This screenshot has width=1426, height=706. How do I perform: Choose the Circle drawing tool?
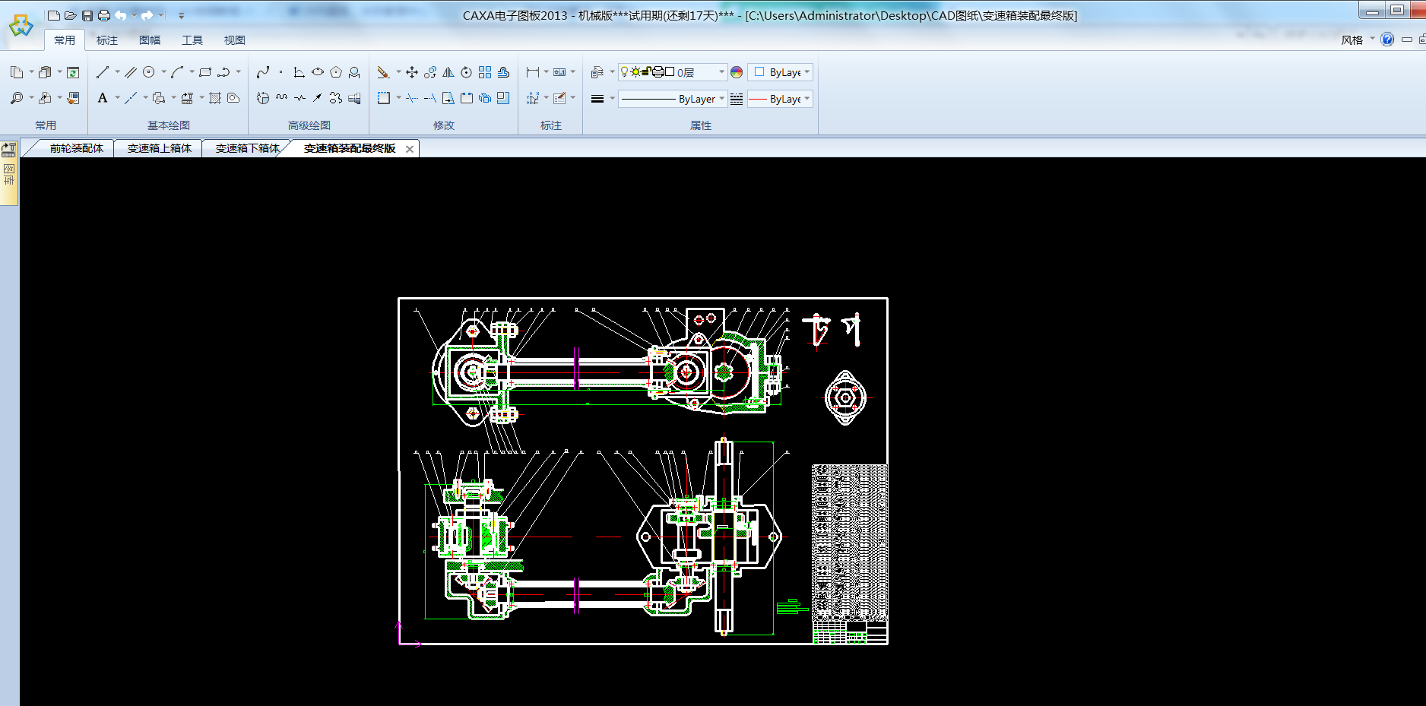click(149, 72)
